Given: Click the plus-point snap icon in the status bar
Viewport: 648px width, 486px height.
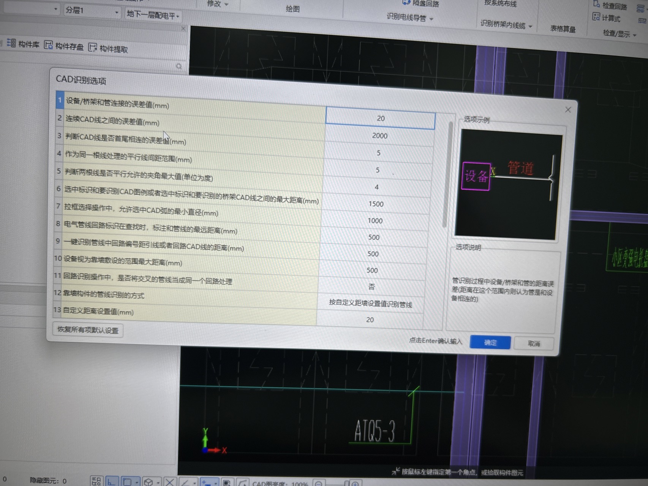Looking at the screenshot, I should (206, 483).
